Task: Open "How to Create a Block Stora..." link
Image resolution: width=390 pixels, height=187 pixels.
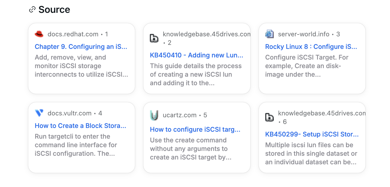Action: (x=80, y=126)
